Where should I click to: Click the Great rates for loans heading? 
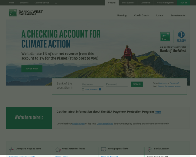[73, 149]
